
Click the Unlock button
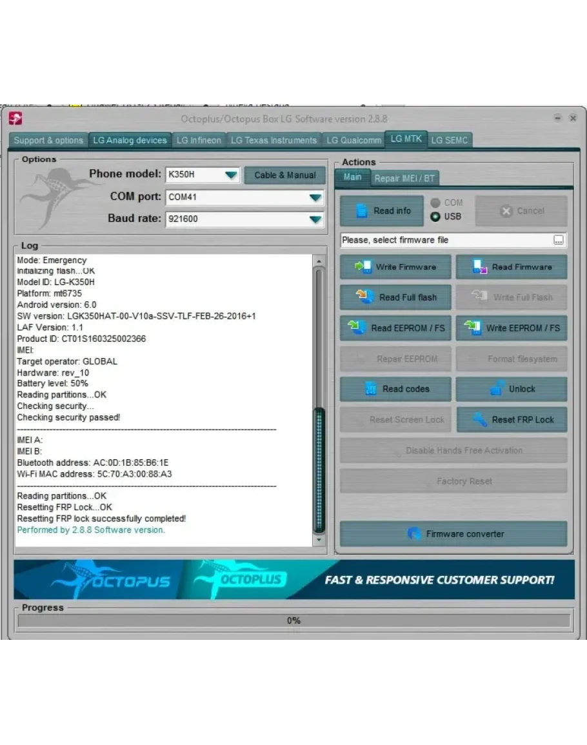[512, 389]
